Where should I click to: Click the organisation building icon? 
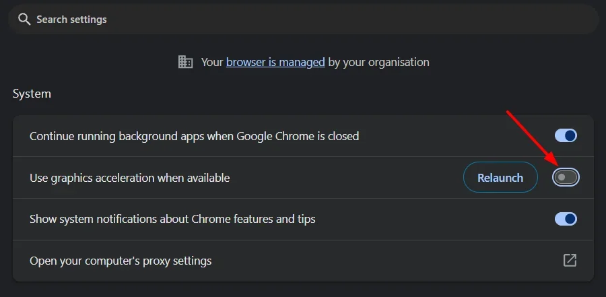click(185, 62)
